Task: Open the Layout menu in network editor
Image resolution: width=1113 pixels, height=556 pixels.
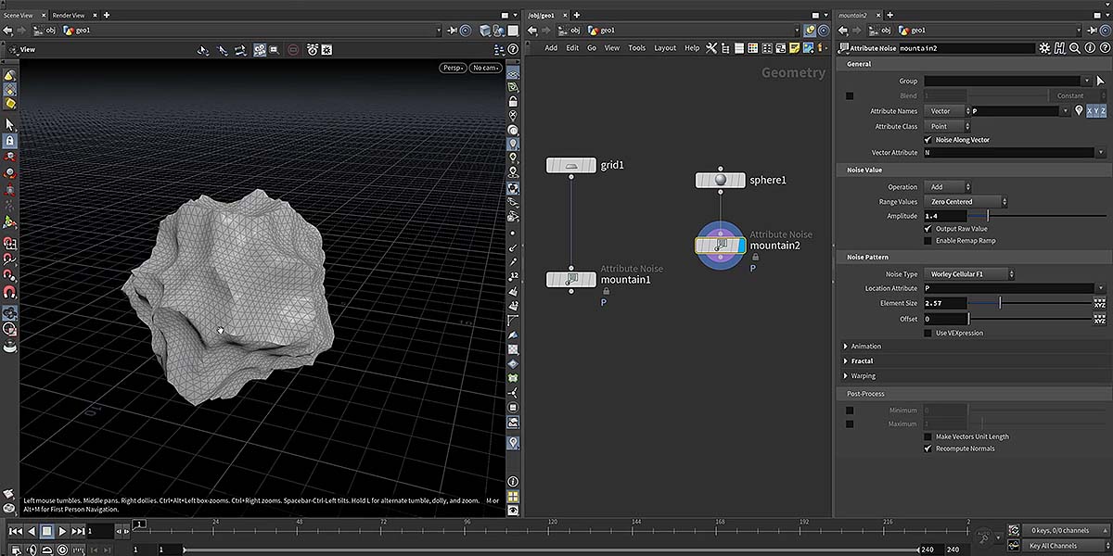Action: (665, 48)
